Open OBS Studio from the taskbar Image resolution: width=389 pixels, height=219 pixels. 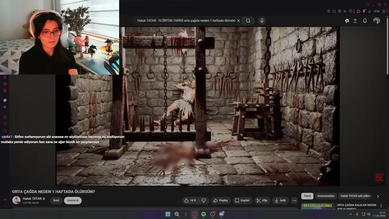click(213, 214)
